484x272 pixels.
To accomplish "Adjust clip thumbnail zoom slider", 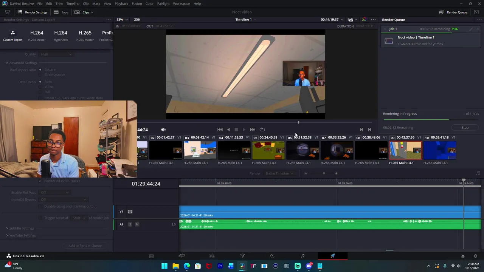I will (x=324, y=173).
